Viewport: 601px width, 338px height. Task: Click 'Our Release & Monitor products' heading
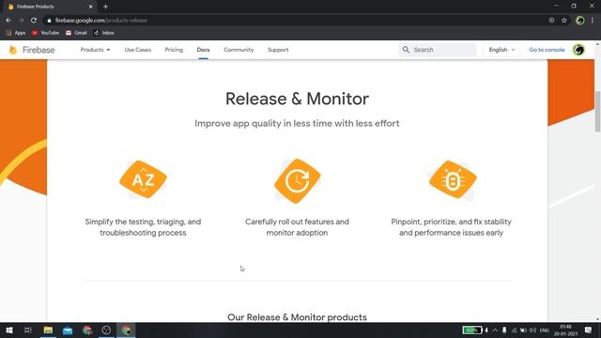pos(297,317)
